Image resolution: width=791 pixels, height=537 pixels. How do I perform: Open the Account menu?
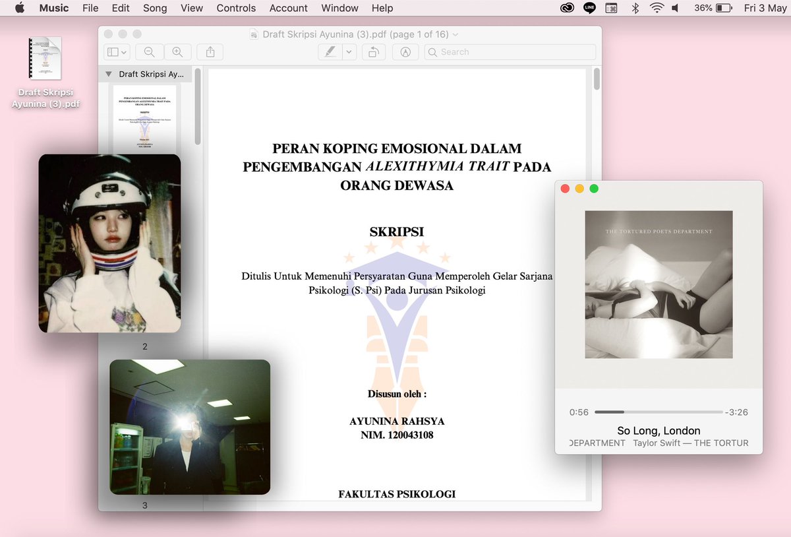[x=289, y=8]
